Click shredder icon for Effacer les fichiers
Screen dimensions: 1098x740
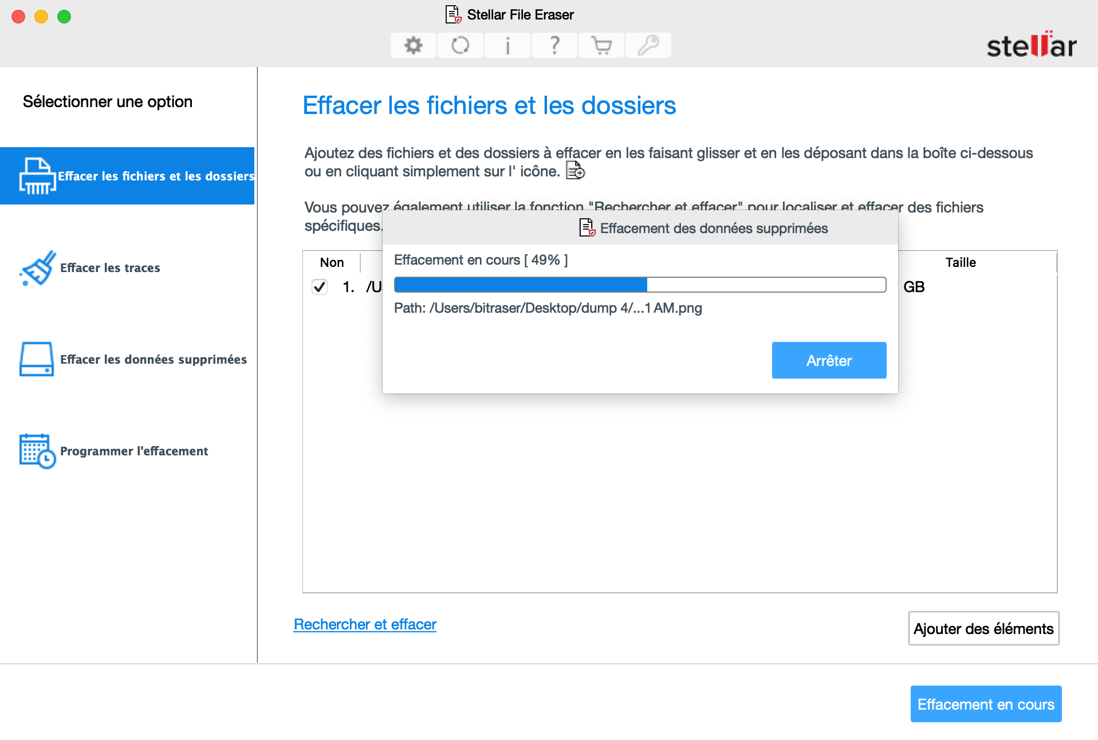37,176
